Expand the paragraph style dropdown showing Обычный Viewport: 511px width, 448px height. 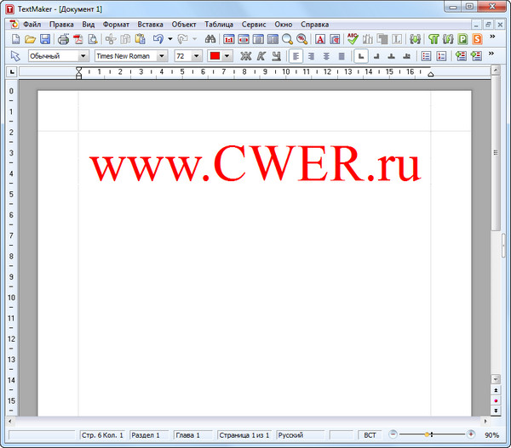[82, 56]
